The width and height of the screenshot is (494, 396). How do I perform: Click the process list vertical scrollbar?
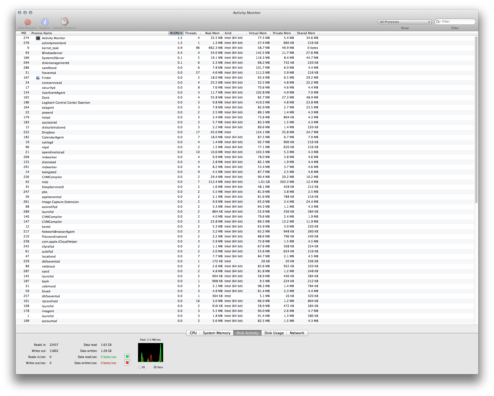click(x=476, y=120)
